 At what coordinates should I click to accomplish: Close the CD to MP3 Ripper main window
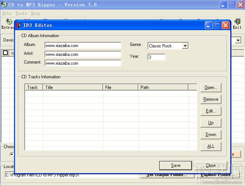[240, 4]
